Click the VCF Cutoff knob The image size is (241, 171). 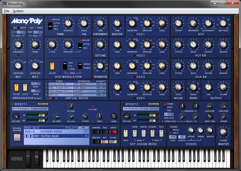(x=178, y=24)
